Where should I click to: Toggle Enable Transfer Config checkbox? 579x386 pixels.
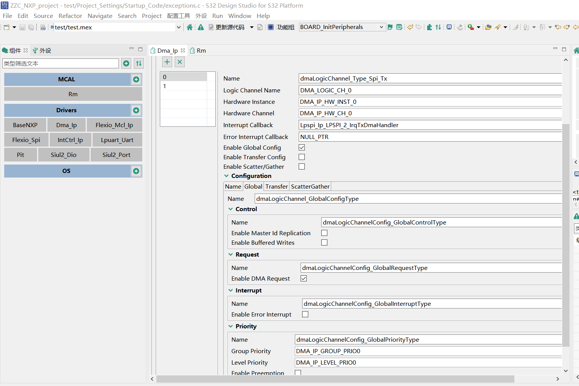tap(302, 157)
